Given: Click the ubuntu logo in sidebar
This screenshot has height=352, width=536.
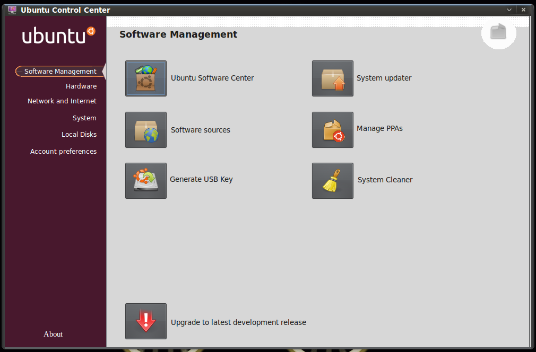Looking at the screenshot, I should tap(59, 35).
